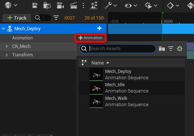This screenshot has width=194, height=136.
Task: Click the Mech_Deploy asset thumbnail
Action: click(96, 74)
